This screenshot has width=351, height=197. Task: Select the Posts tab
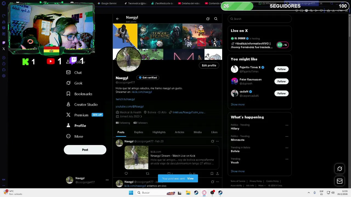coord(121,132)
